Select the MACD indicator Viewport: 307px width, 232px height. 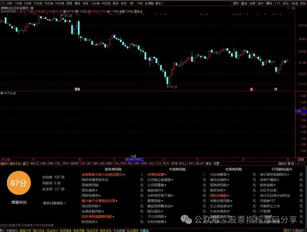pyautogui.click(x=34, y=164)
